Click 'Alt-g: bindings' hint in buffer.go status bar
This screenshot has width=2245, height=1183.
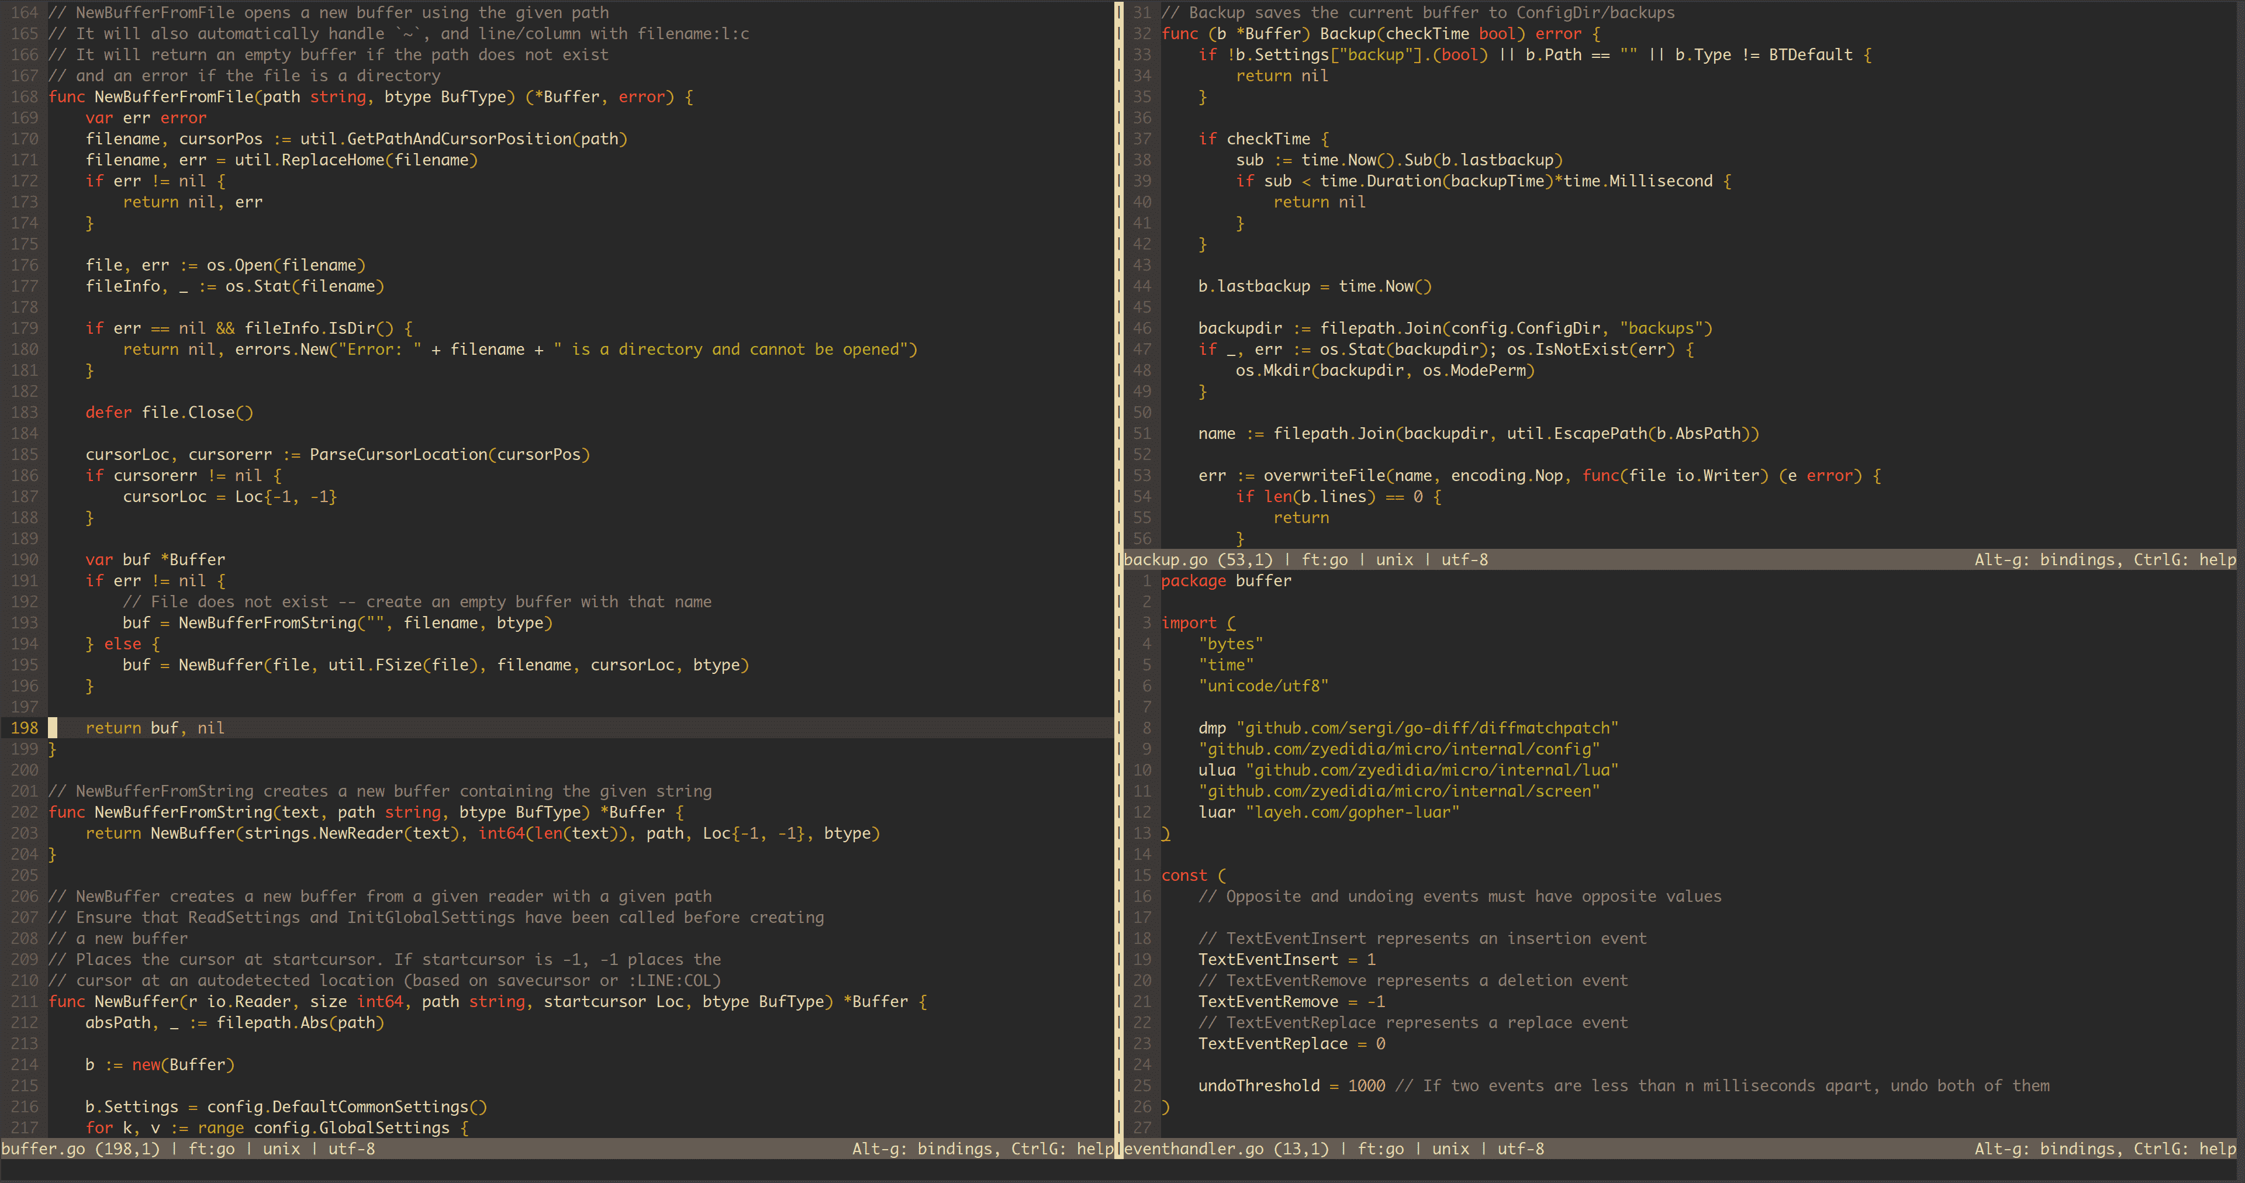pyautogui.click(x=922, y=1149)
